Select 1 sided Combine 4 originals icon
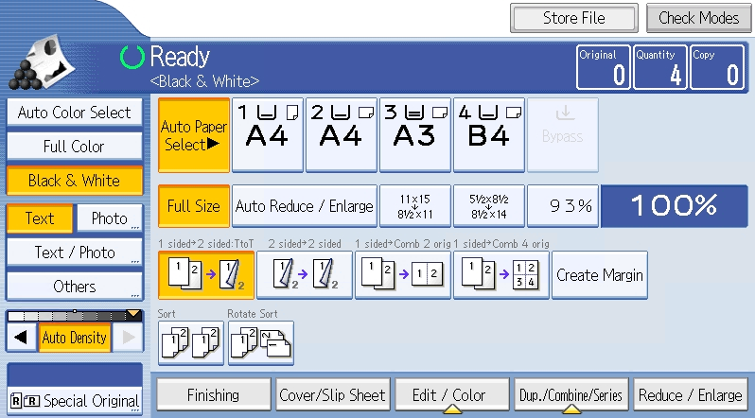Viewport: 755px width, 418px height. [x=500, y=275]
